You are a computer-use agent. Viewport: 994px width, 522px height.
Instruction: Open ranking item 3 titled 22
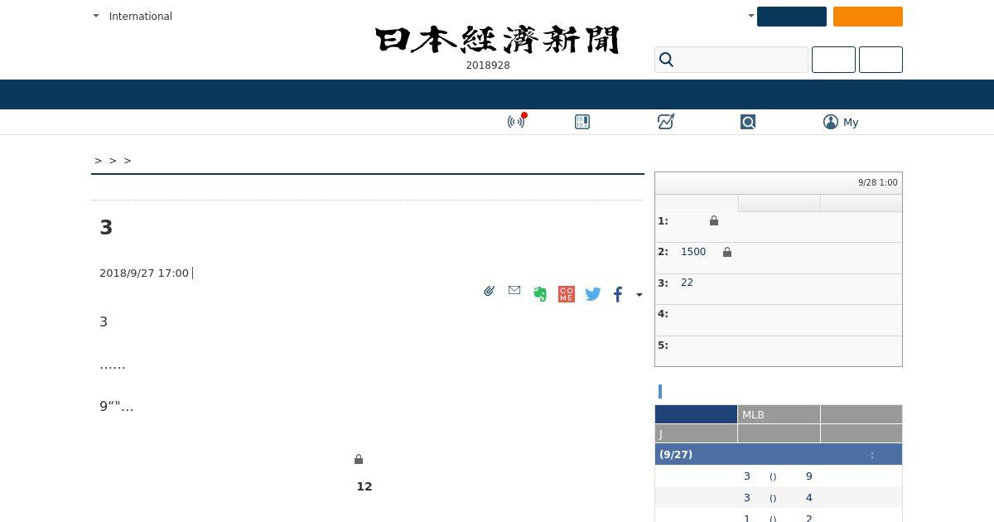tap(687, 283)
